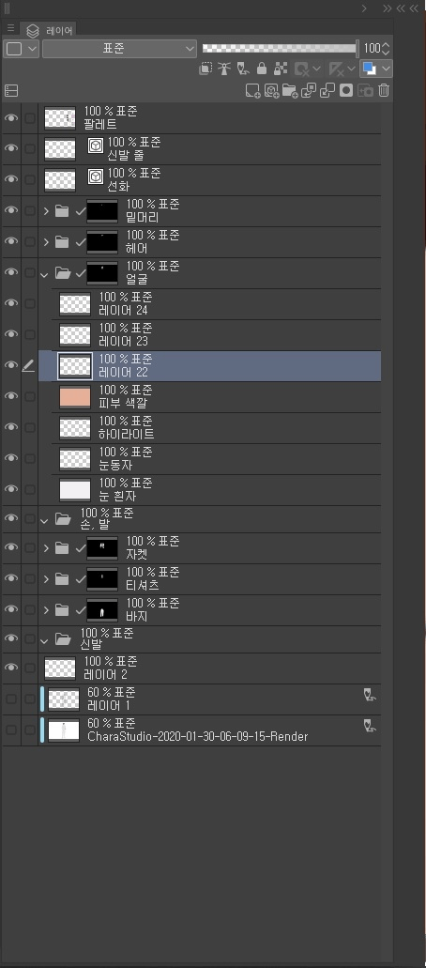Select the 눈동자 layer name

click(116, 465)
